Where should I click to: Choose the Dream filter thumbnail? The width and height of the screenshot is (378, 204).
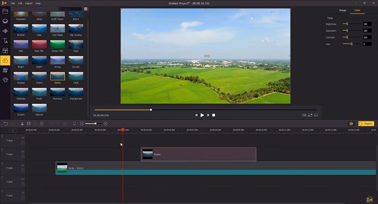(21, 108)
